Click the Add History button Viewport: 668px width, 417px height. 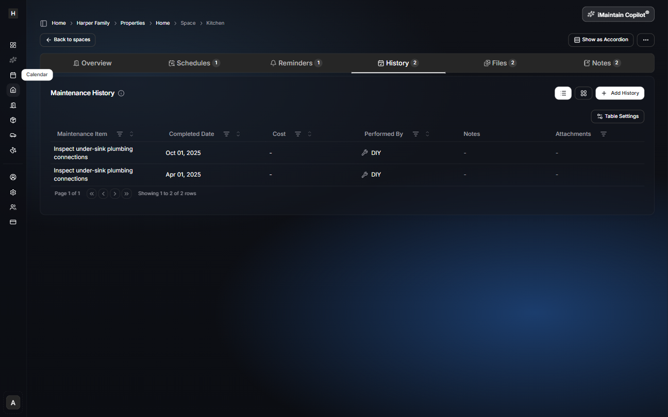pos(620,93)
